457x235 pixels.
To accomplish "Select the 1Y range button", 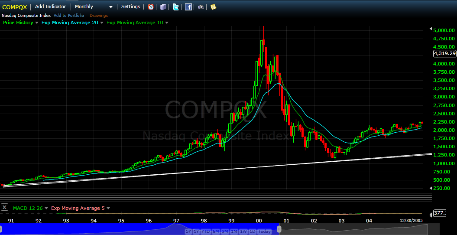I will (196, 232).
